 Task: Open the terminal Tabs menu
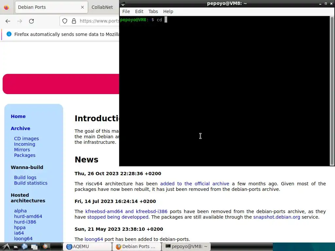tap(153, 11)
